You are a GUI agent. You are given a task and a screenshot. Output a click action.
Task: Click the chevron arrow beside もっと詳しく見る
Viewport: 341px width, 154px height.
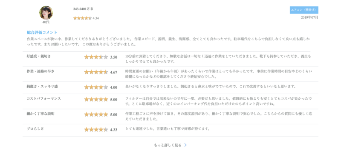[185, 145]
